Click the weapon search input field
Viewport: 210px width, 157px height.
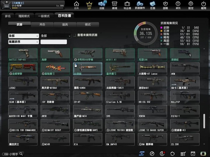(x=54, y=42)
